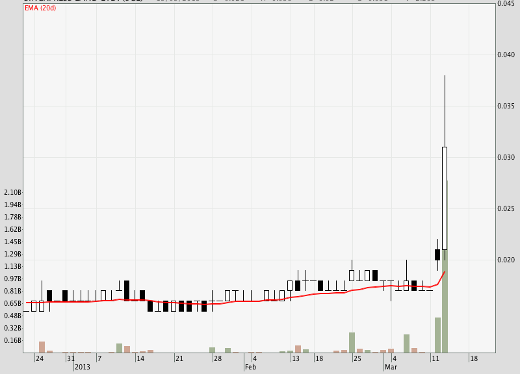Image resolution: width=520 pixels, height=374 pixels.
Task: Click the 0.035 price level label
Action: 506,106
